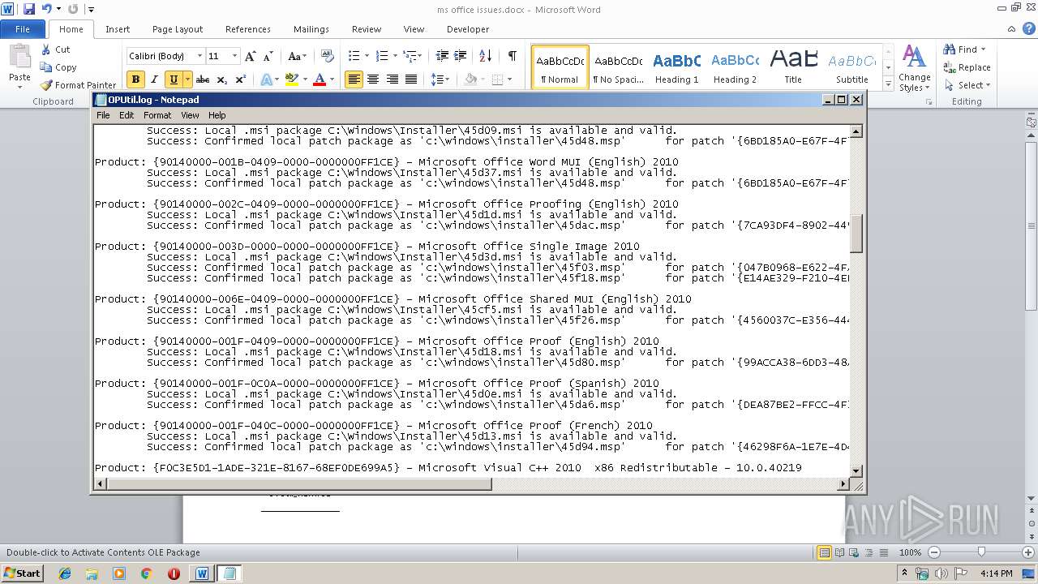Screen dimensions: 1038x584
Task: Click the zoom slider handle in the status bar
Action: 981,552
